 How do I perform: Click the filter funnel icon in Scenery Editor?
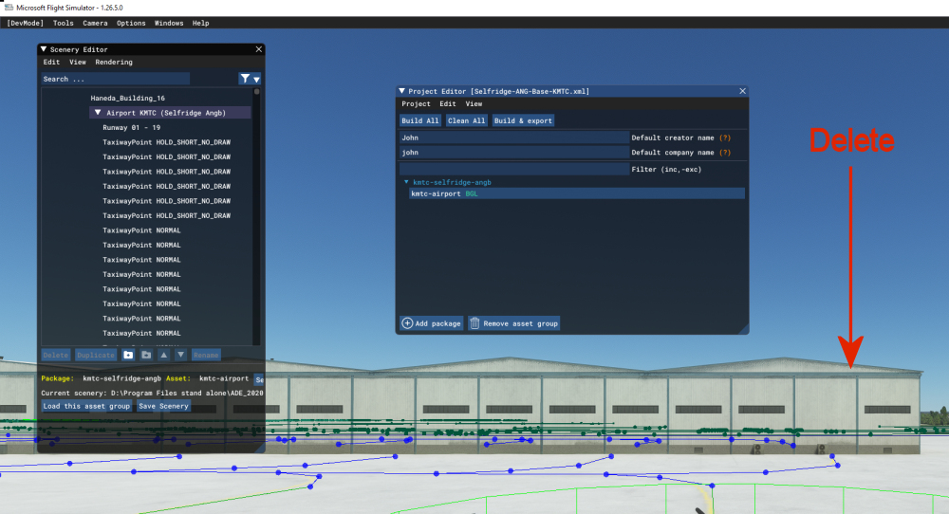pos(246,80)
